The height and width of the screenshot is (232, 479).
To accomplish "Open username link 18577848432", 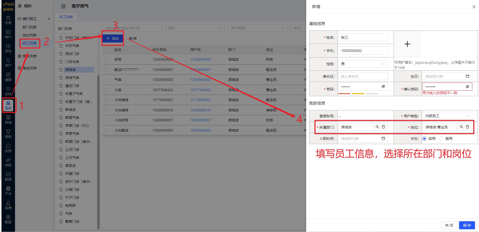I will (x=201, y=90).
